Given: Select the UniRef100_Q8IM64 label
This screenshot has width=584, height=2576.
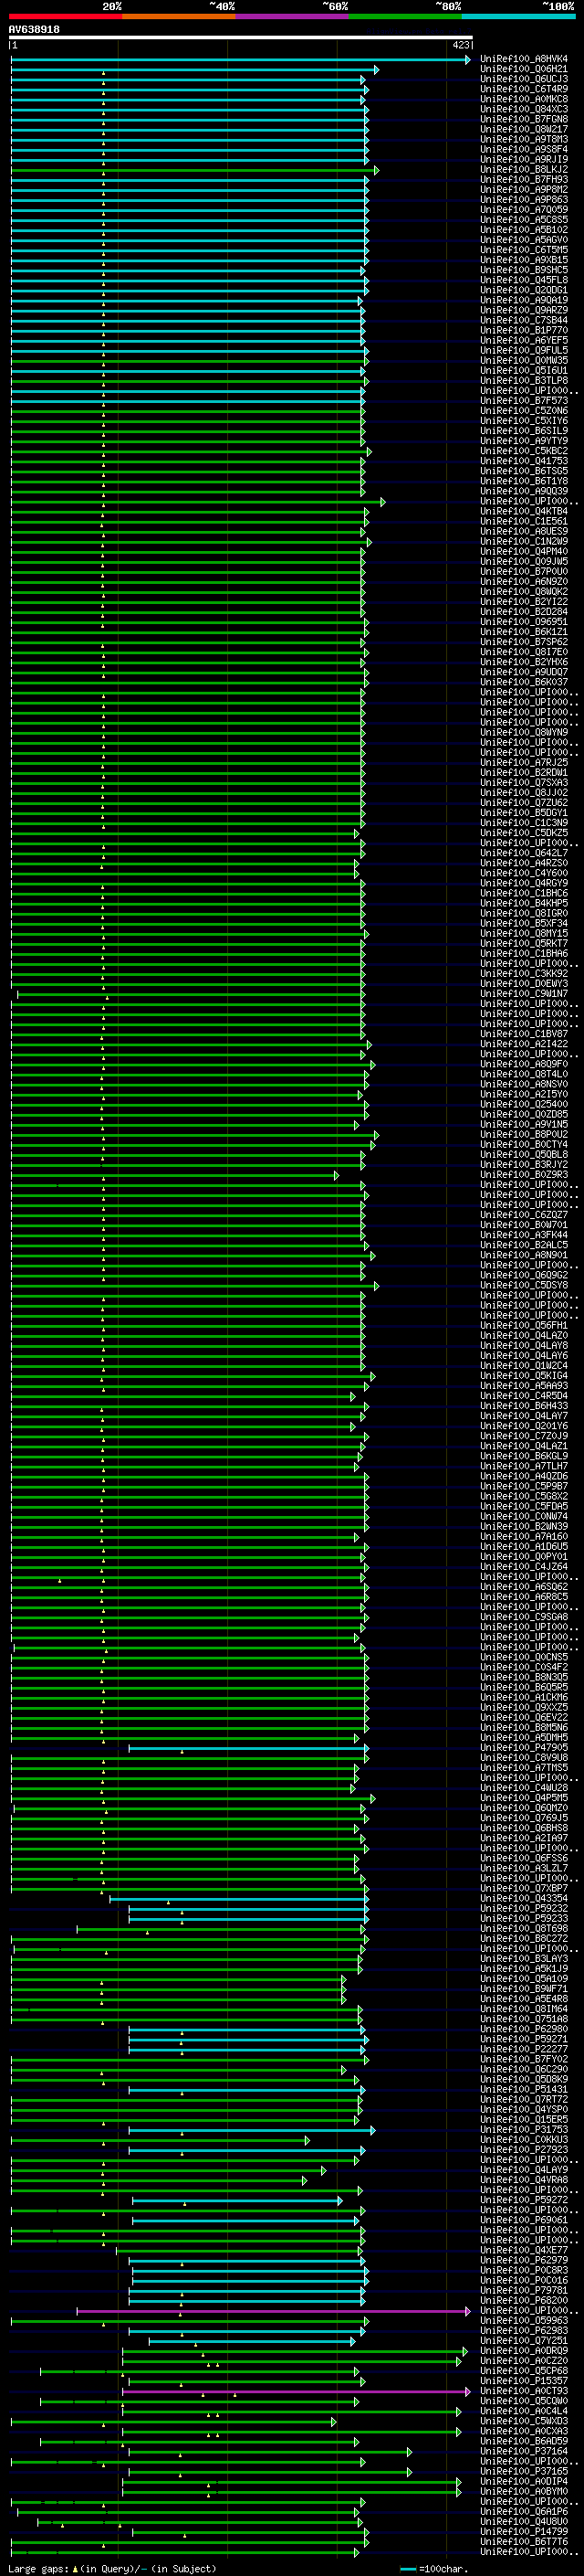Looking at the screenshot, I should 524,2009.
